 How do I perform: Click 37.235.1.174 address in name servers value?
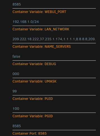coord(51,39)
